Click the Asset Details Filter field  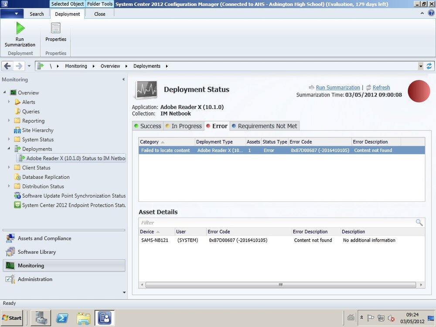(x=277, y=222)
